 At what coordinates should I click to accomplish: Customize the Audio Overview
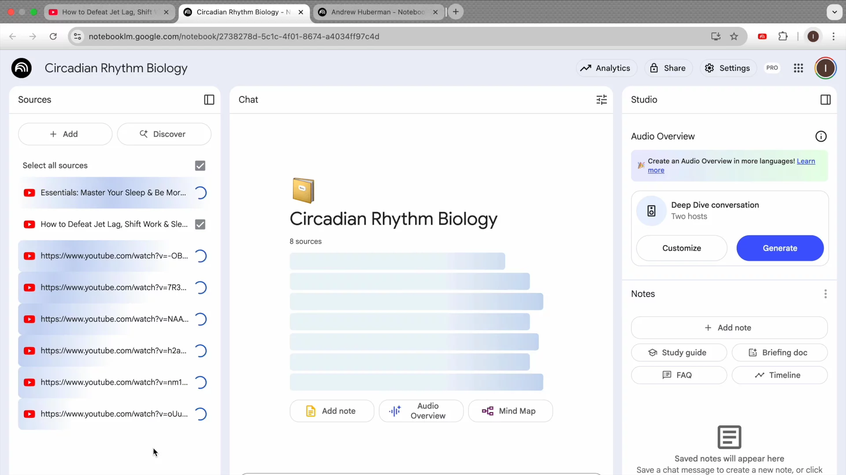(x=681, y=248)
